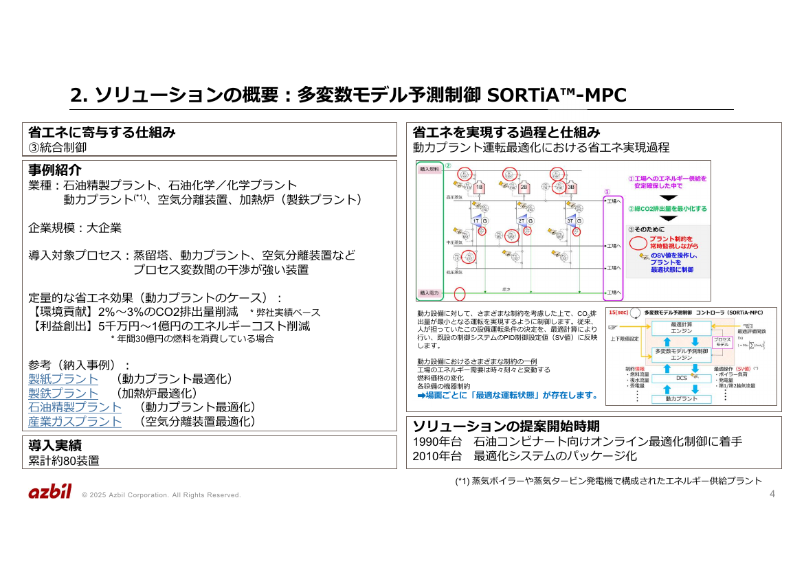Click the green text ②総CO2排出量を最小化する
The image size is (804, 568).
[x=668, y=209]
